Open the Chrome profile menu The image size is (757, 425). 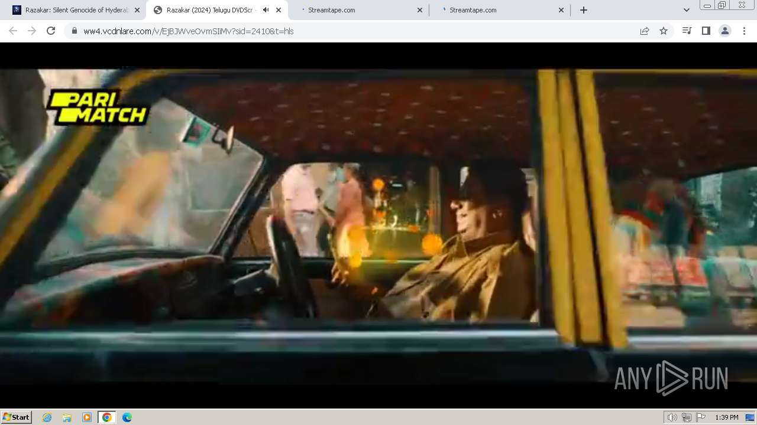click(724, 31)
